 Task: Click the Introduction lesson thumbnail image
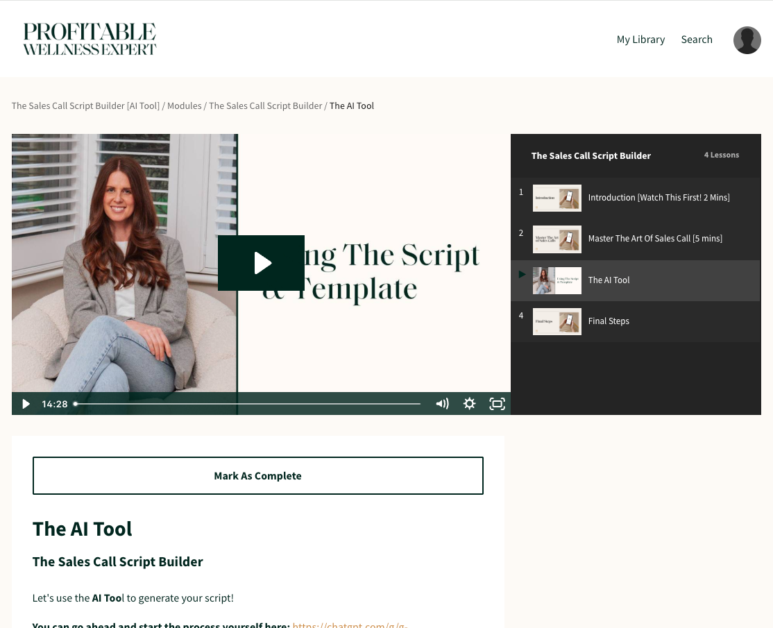(x=557, y=198)
